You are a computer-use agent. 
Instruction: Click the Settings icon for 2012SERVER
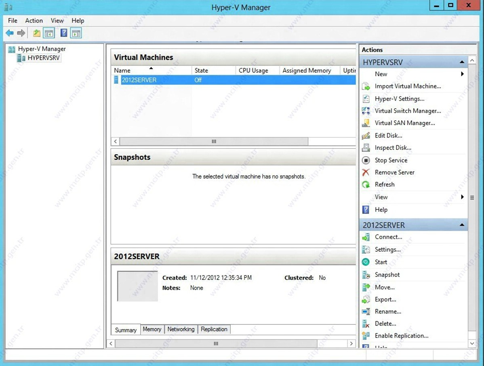point(366,249)
